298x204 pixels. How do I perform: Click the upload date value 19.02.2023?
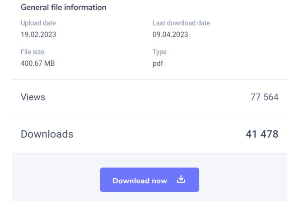[38, 35]
